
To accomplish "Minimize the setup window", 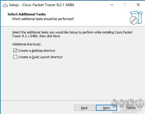I will coord(112,5).
